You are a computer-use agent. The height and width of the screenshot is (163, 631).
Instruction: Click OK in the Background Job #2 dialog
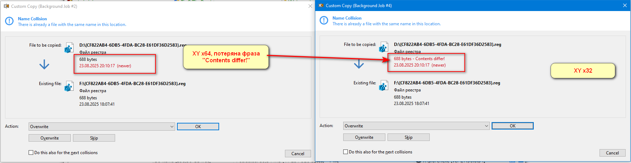coord(198,127)
